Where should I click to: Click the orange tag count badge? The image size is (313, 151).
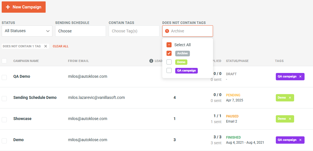167,31
